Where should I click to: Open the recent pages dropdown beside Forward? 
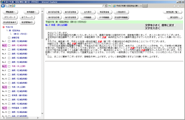(x=10, y=6)
